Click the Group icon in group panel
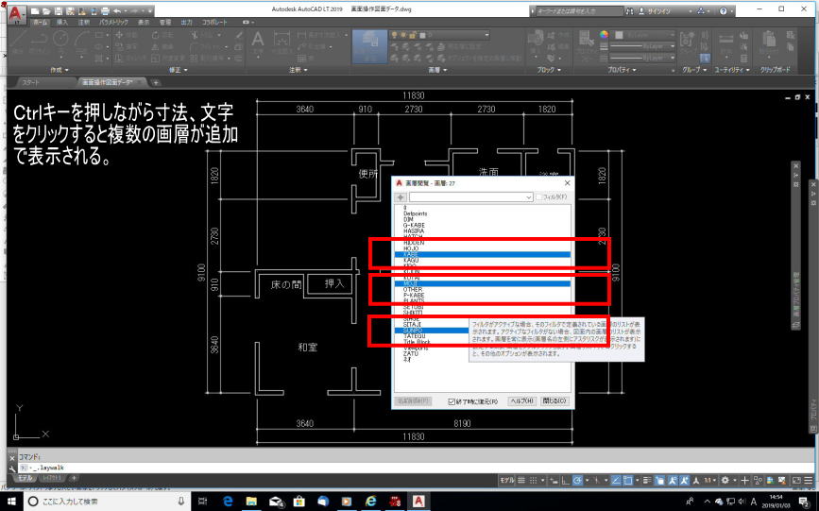819x511 pixels. click(x=687, y=39)
